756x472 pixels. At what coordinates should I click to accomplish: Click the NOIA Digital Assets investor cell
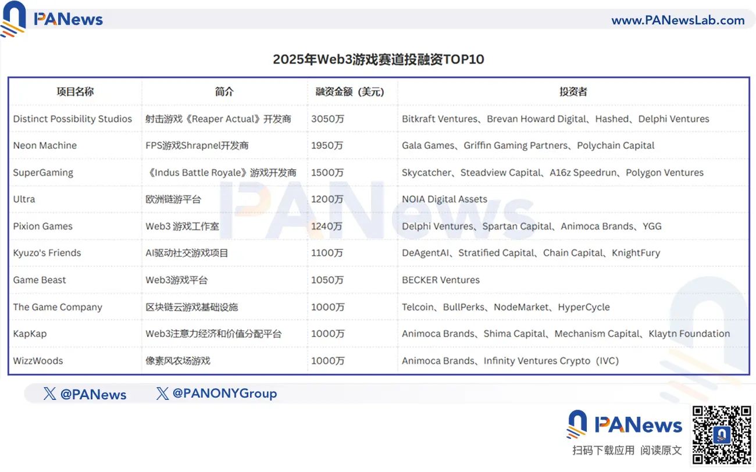[x=444, y=199]
